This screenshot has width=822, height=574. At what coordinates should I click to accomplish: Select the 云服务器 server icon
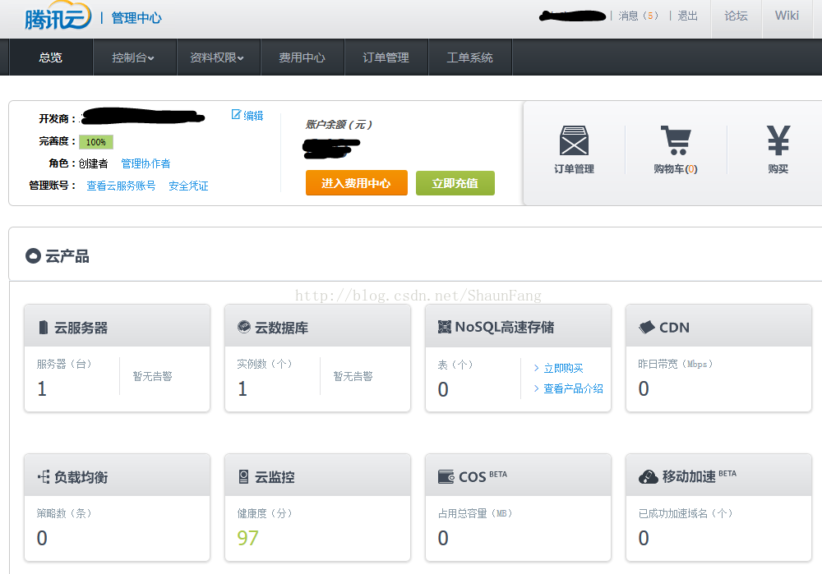44,327
